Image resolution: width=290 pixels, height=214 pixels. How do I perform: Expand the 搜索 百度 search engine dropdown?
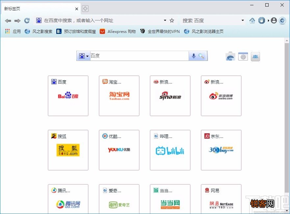(x=243, y=20)
